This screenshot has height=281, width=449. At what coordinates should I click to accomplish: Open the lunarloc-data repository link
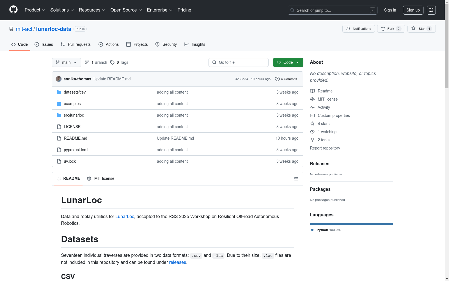54,29
